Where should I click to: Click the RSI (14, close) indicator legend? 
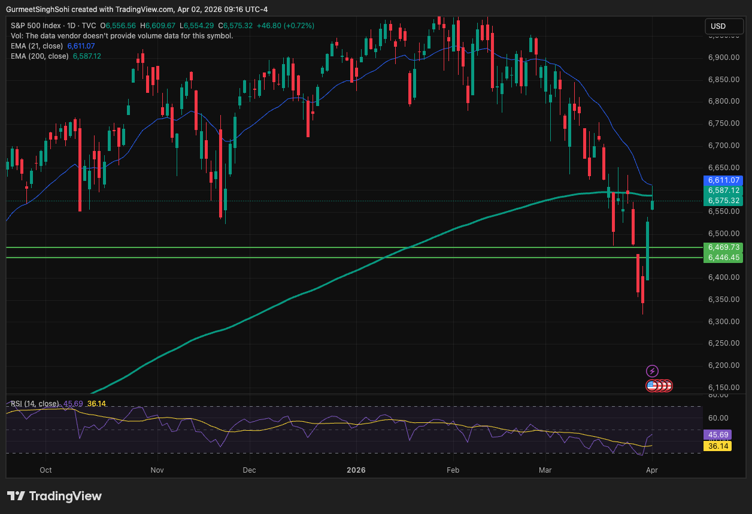[35, 404]
